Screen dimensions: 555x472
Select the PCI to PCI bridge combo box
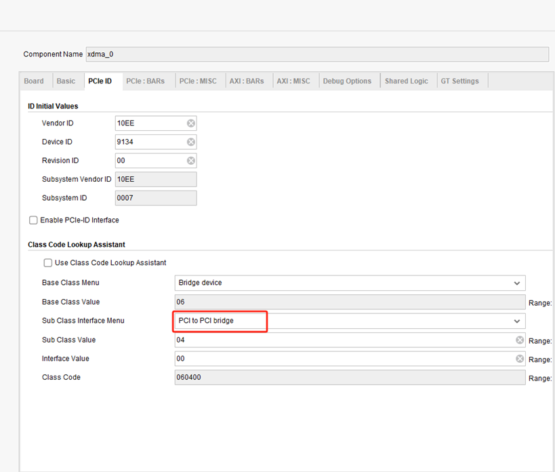[x=350, y=321]
